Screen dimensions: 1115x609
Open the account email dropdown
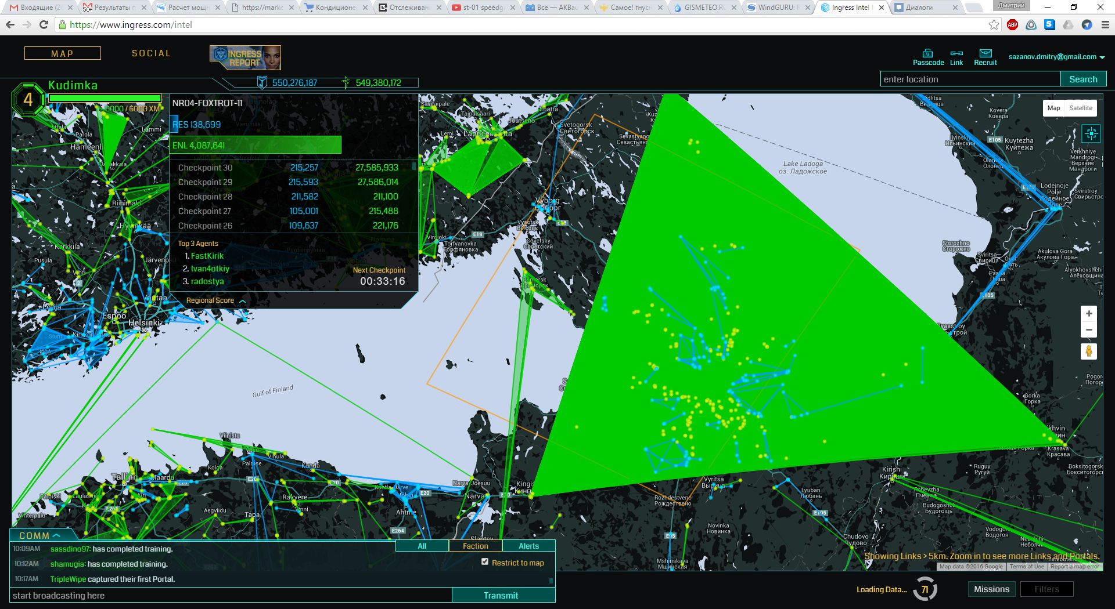click(1056, 57)
